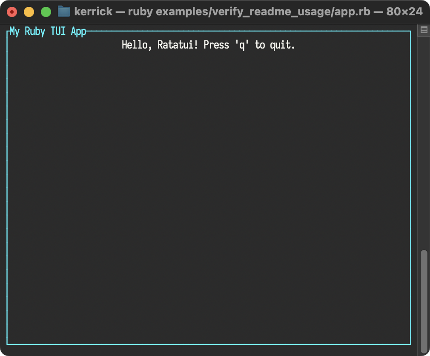Click the blue folder proxy icon in title bar
This screenshot has width=430, height=356.
pyautogui.click(x=64, y=11)
